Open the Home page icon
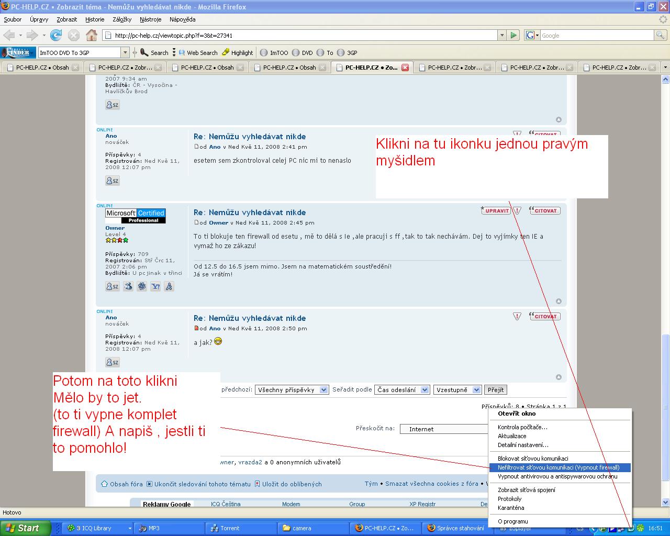 (x=92, y=36)
